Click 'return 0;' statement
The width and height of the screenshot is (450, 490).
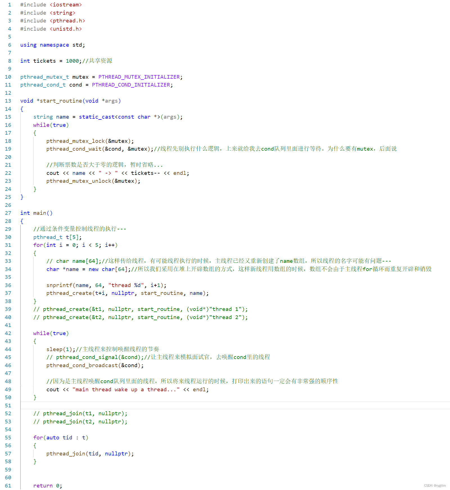click(48, 486)
